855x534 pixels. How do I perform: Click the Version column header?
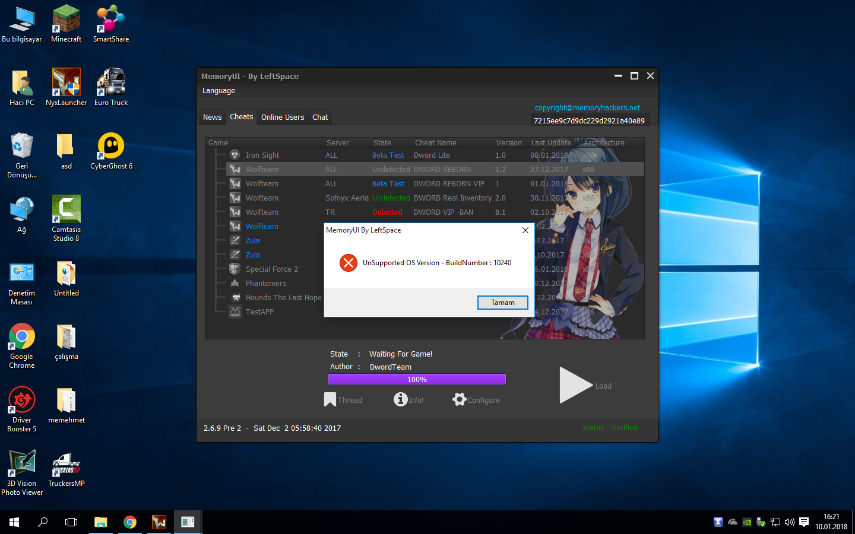click(x=509, y=143)
